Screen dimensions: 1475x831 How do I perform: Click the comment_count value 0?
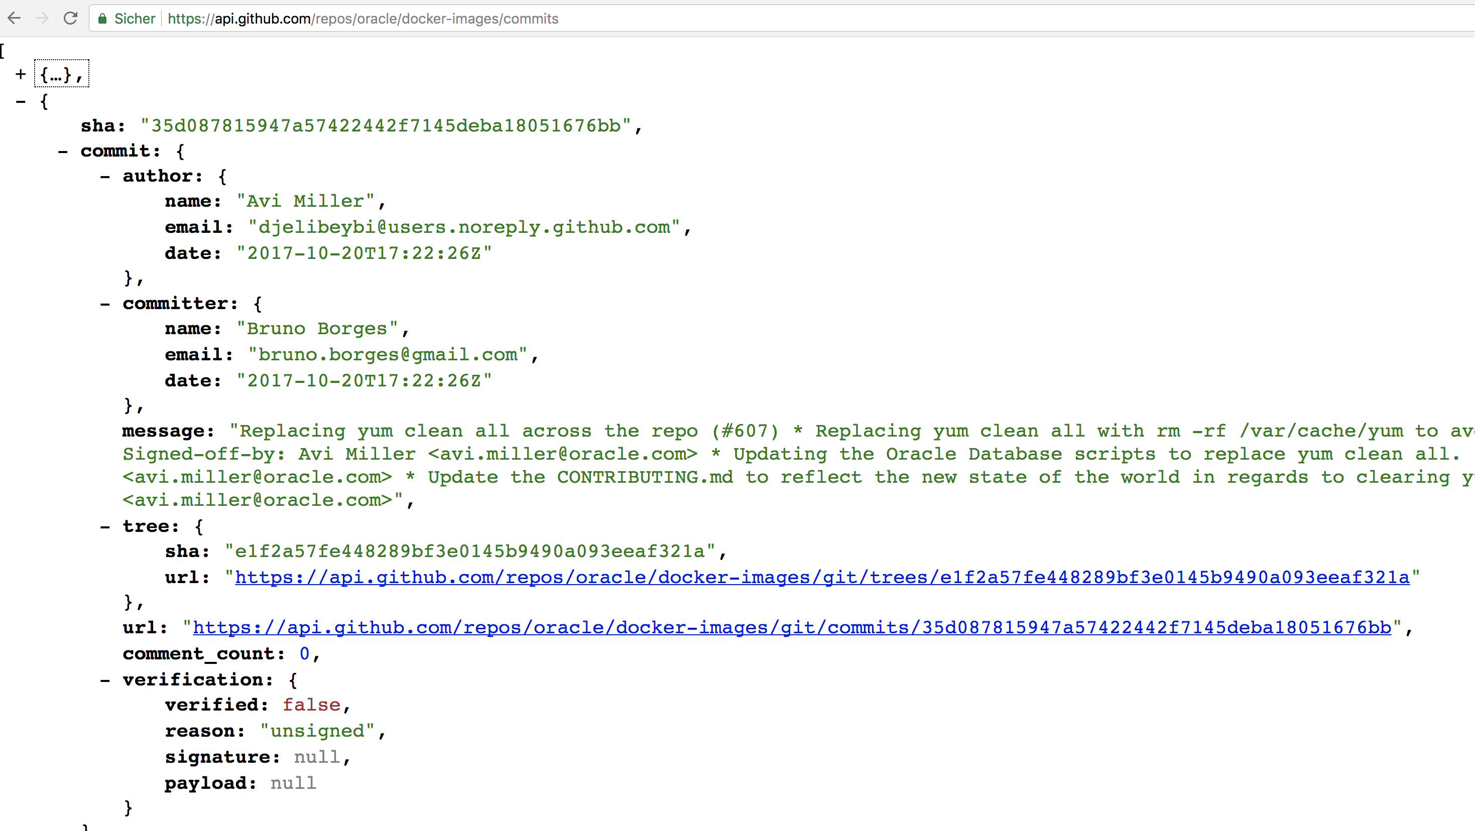(x=305, y=654)
